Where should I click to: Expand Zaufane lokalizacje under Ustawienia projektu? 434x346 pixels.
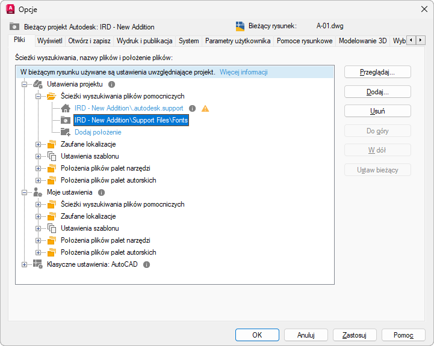tap(38, 144)
